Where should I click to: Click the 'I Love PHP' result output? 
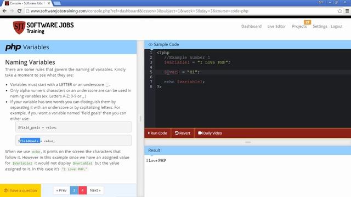click(x=156, y=160)
